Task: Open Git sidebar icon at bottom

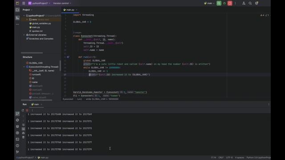Action: click(17, 152)
